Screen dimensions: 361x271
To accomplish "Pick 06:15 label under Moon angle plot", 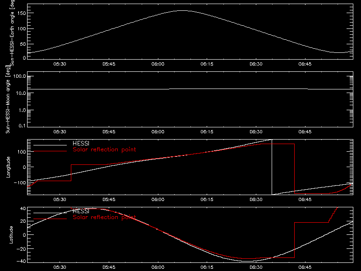I will click(x=207, y=132).
